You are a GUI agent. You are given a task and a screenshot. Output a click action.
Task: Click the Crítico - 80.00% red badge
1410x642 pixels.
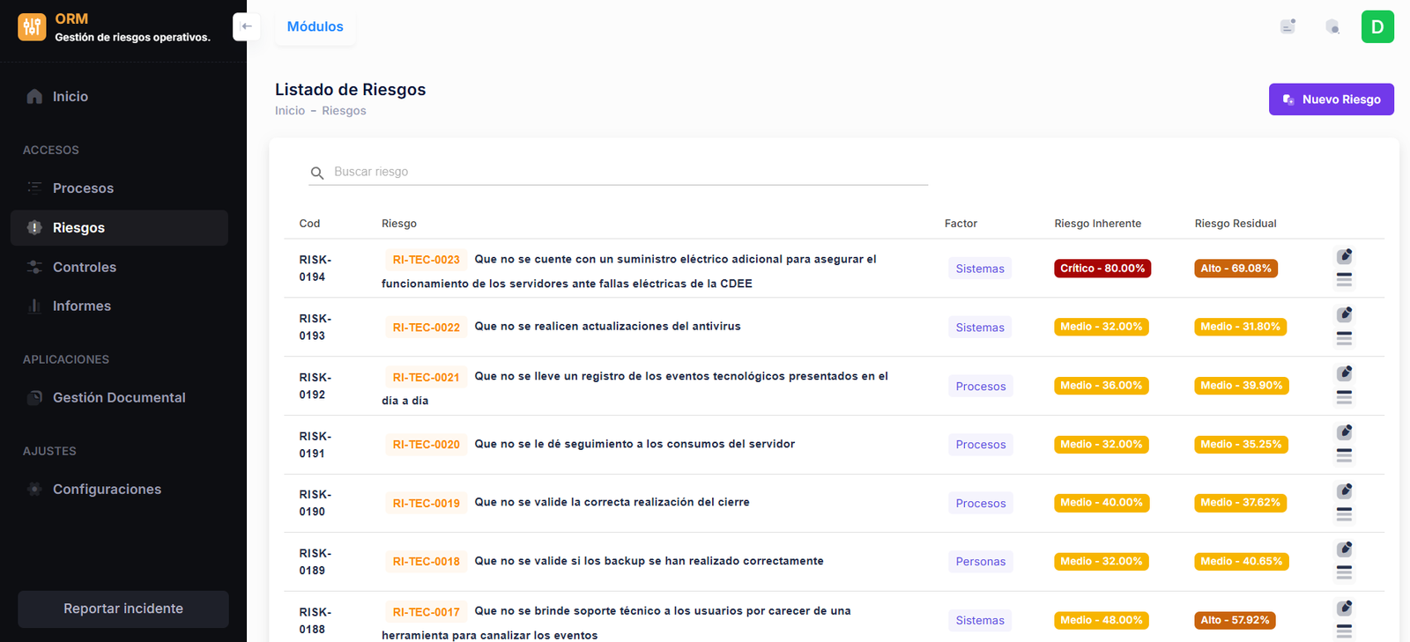[1102, 269]
